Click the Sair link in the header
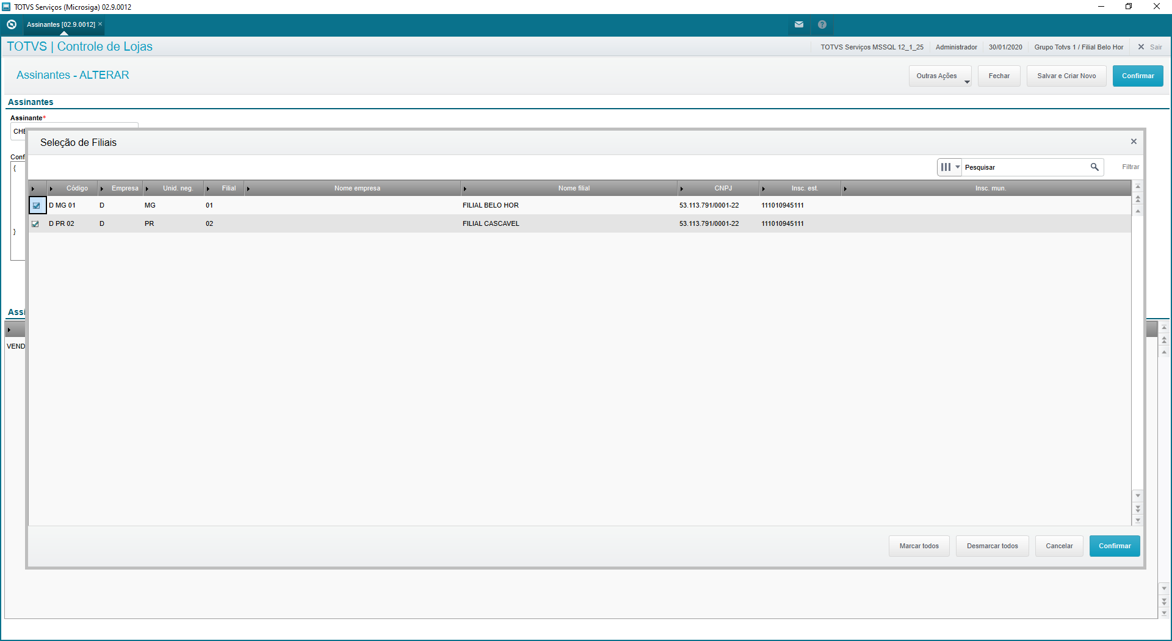The width and height of the screenshot is (1172, 641). 1156,47
